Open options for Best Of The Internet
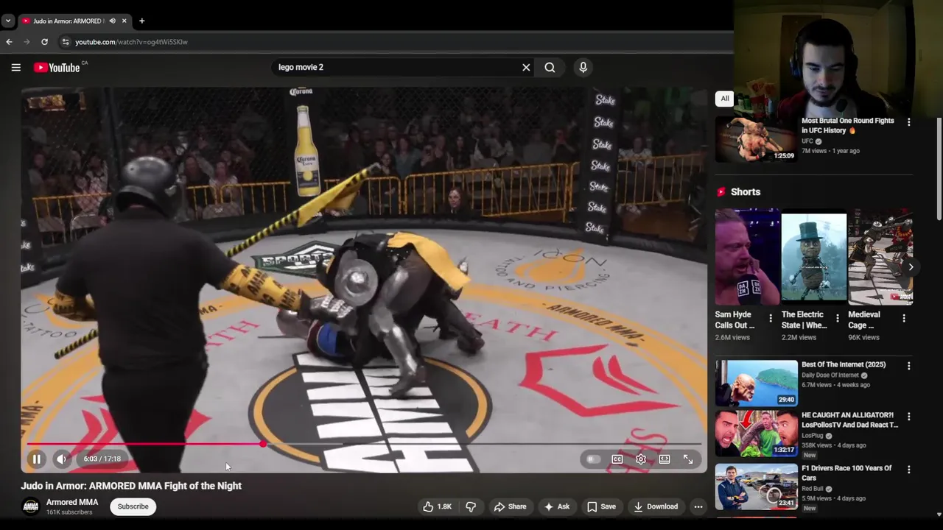This screenshot has width=943, height=530. [x=908, y=366]
